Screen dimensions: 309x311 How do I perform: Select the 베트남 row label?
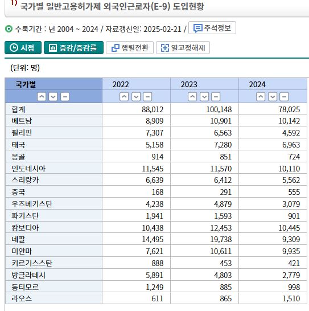pos(22,121)
